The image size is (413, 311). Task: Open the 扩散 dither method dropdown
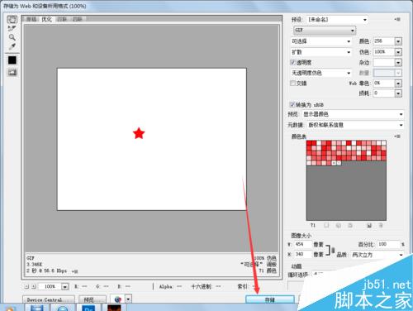pyautogui.click(x=321, y=52)
